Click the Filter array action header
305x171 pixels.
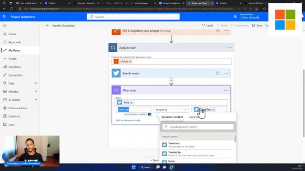171,90
